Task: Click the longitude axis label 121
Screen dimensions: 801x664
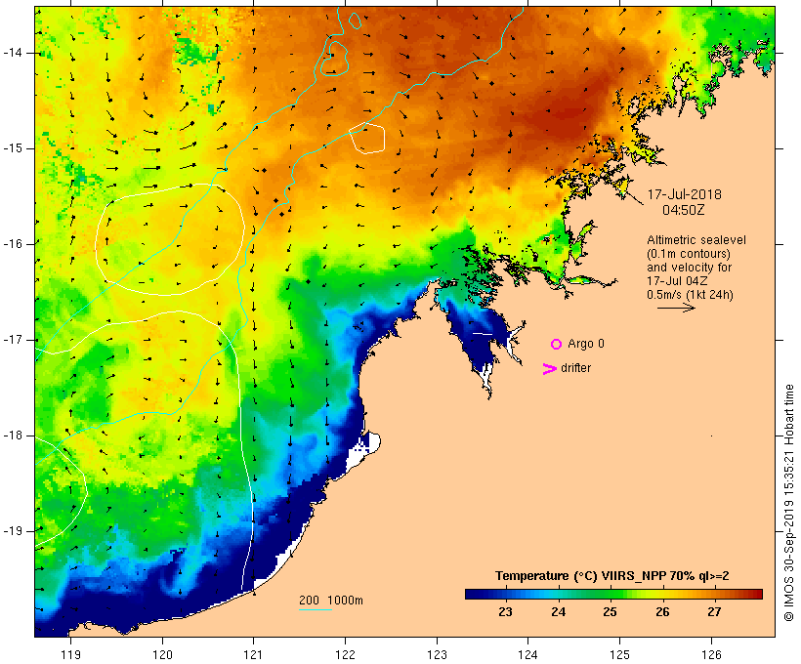Action: 253,654
